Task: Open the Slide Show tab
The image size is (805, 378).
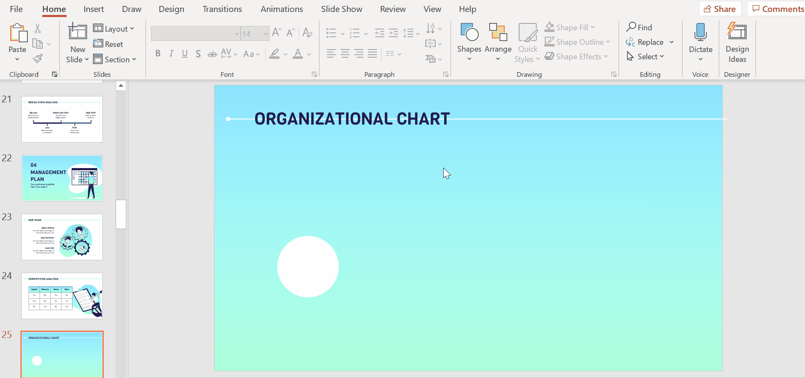Action: coord(341,9)
